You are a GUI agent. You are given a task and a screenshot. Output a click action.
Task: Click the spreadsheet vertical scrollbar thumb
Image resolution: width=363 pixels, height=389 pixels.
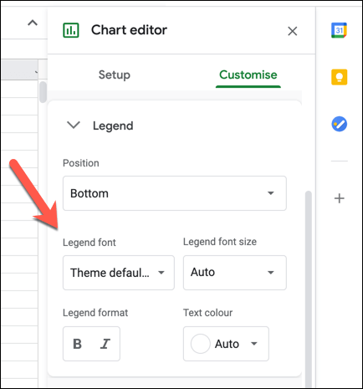click(43, 92)
